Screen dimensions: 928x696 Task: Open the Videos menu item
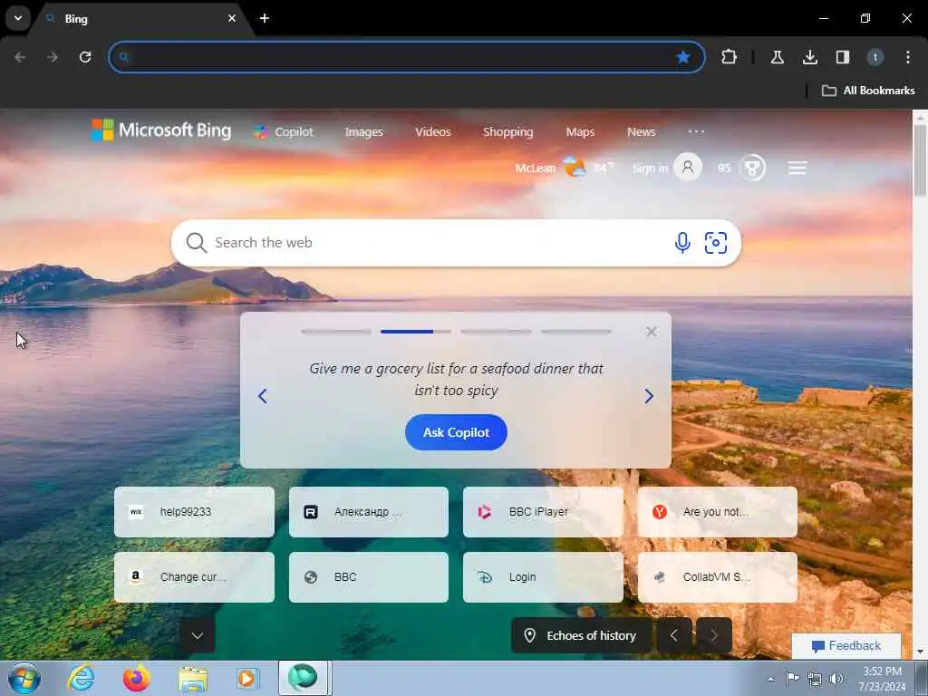(x=432, y=132)
